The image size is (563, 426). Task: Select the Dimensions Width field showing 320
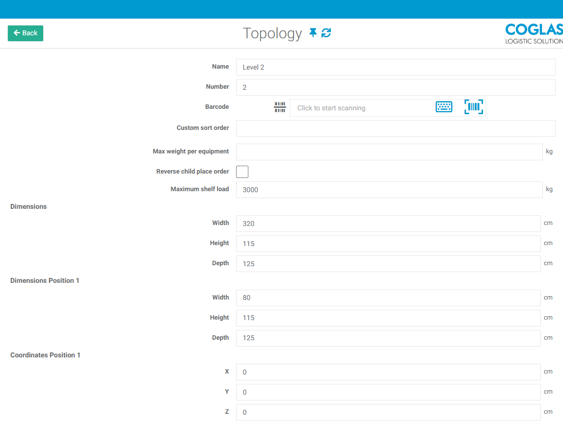click(x=388, y=224)
